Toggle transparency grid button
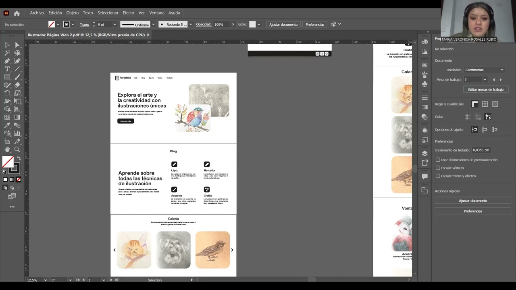Screen dimensions: 516x290 495,104
